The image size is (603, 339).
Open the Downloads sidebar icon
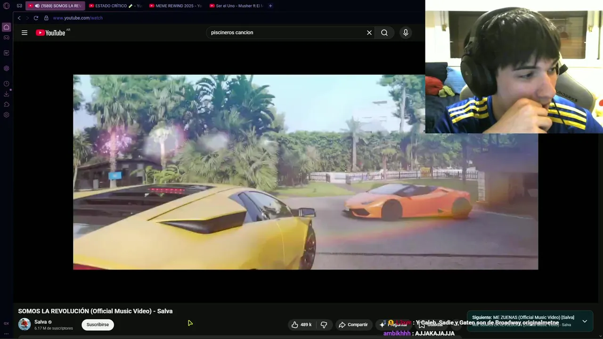pyautogui.click(x=6, y=94)
